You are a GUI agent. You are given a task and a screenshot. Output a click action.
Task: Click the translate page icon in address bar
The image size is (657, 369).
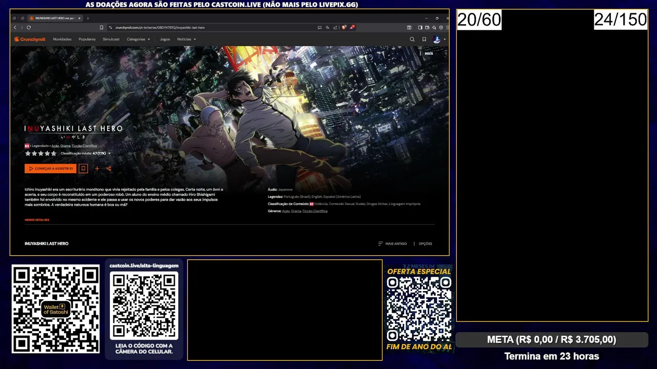point(327,27)
